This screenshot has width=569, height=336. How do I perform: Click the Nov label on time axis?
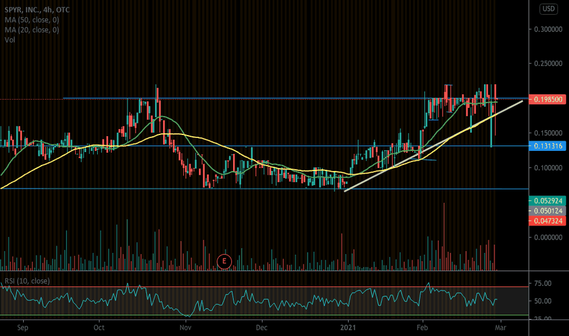(186, 327)
